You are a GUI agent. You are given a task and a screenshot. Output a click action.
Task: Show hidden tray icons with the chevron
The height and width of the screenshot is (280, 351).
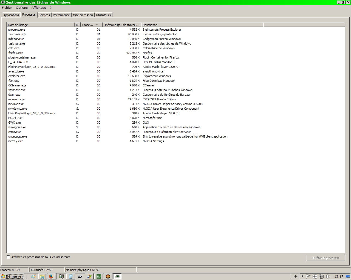click(302, 276)
